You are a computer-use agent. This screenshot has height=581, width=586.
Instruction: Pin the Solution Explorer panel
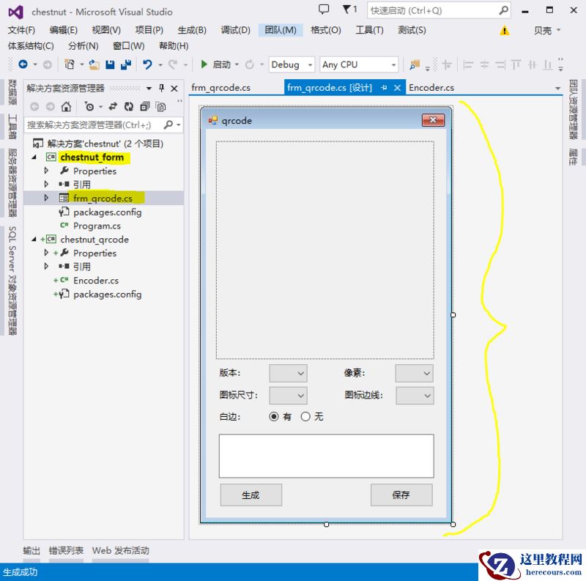162,88
